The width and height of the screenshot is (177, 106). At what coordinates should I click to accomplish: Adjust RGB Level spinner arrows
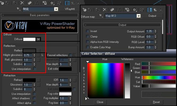tap(155, 42)
